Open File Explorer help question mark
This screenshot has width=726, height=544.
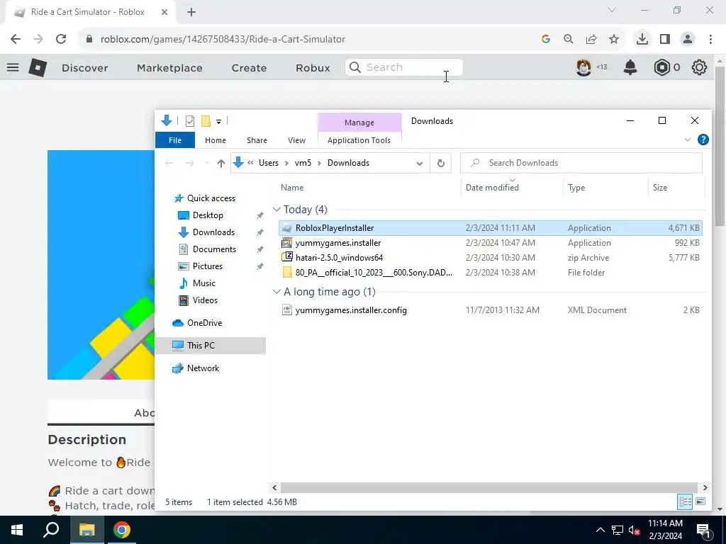point(703,140)
